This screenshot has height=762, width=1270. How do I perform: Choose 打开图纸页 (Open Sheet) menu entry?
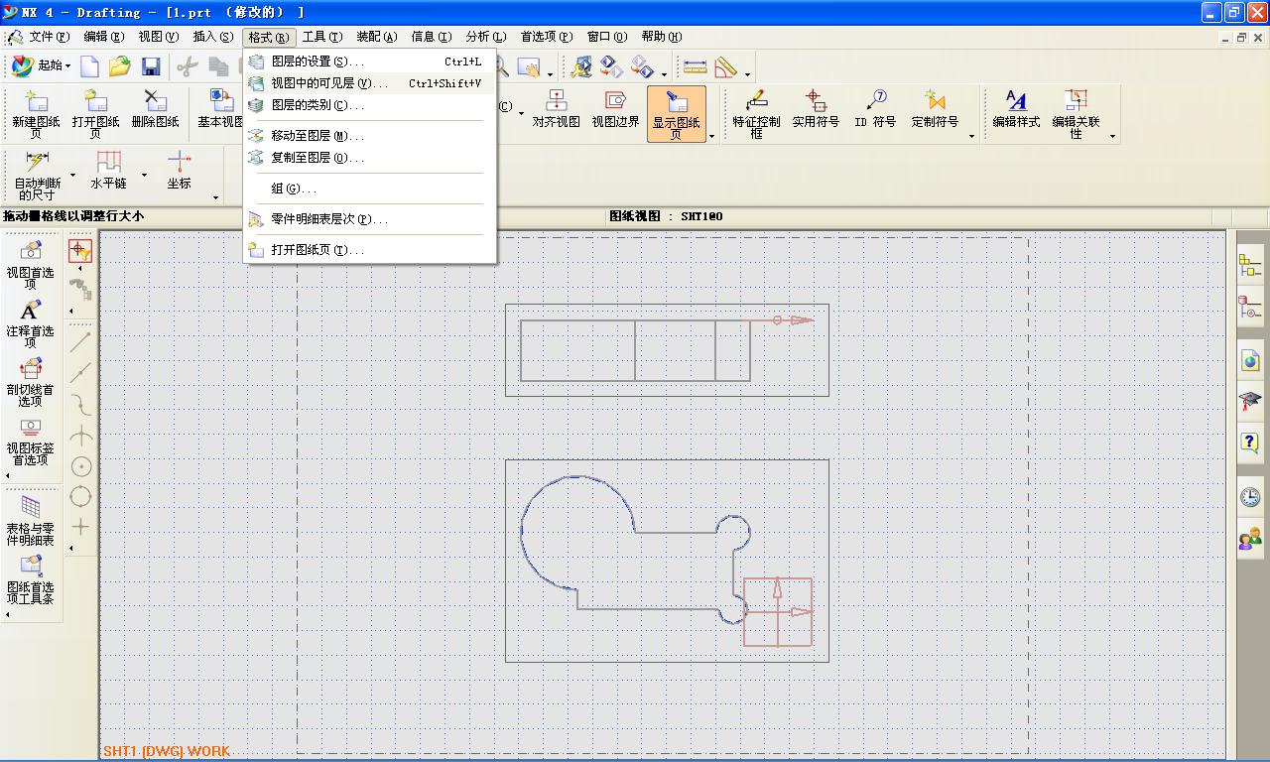click(369, 250)
